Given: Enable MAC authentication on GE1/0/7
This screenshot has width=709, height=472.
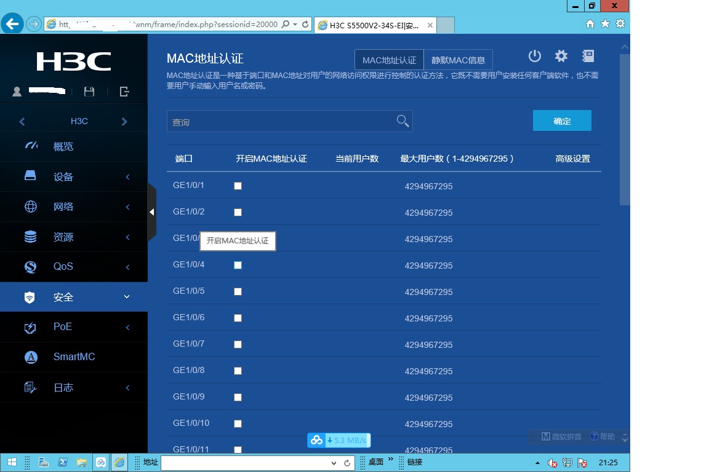Looking at the screenshot, I should (x=238, y=344).
